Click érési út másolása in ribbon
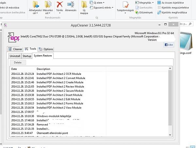Viewport: 196px width, 148px height. [x=9, y=8]
